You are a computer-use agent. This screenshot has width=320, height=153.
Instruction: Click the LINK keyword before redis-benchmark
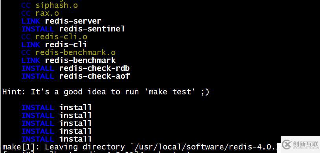point(31,60)
